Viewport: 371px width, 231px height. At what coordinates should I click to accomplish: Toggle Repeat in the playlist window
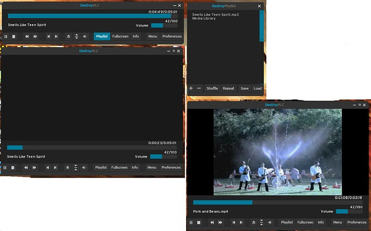229,88
